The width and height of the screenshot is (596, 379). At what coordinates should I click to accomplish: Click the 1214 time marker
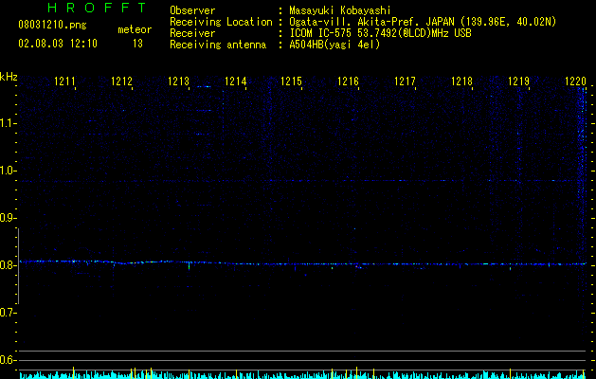click(236, 81)
